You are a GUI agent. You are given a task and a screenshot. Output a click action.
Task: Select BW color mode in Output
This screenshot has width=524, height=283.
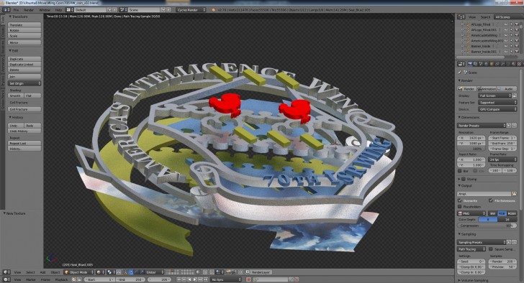pos(492,213)
